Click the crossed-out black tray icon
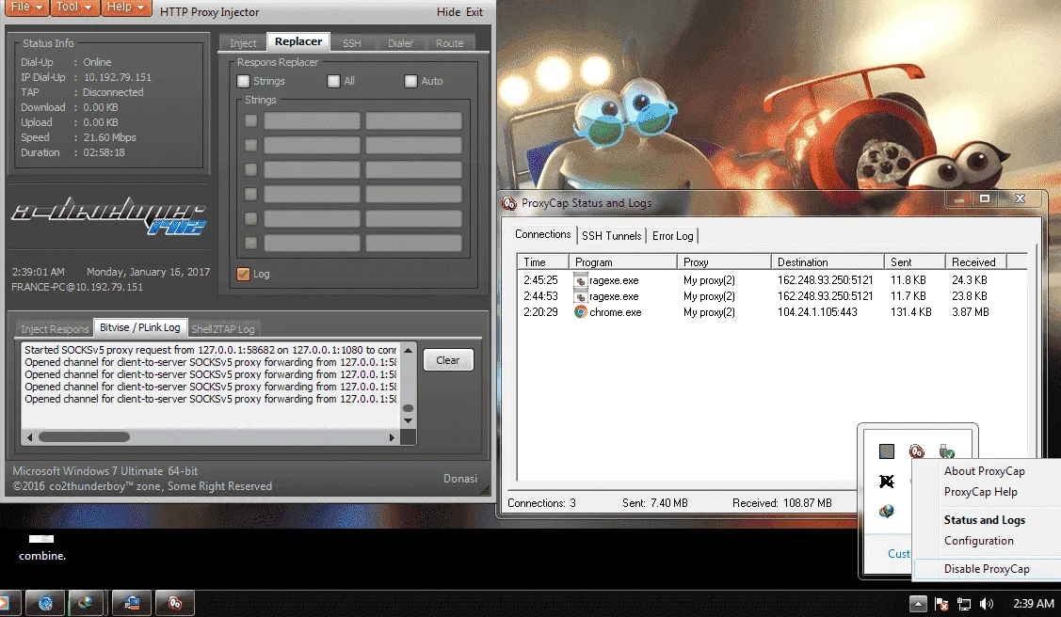Viewport: 1061px width, 617px height. click(887, 482)
